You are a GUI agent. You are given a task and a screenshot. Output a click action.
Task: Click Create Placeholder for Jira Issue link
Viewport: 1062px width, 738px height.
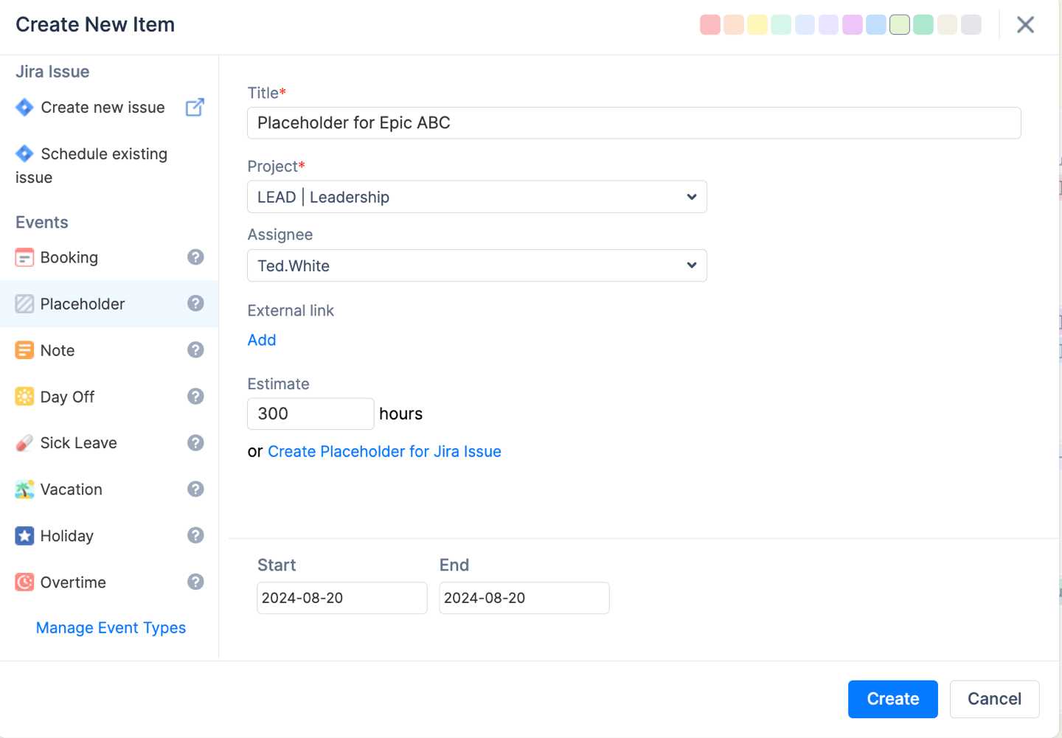(x=384, y=452)
